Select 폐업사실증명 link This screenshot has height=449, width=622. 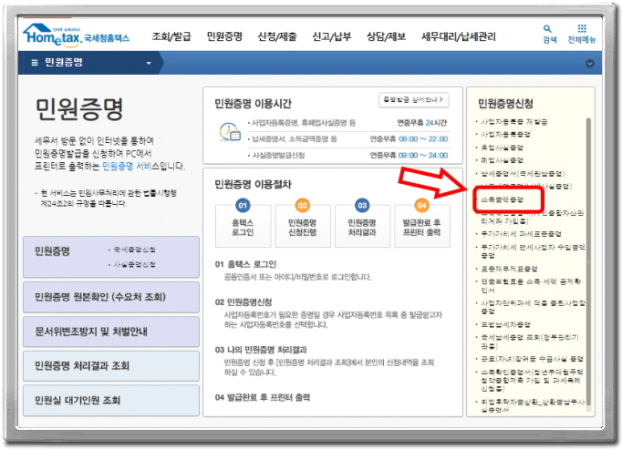(x=502, y=160)
